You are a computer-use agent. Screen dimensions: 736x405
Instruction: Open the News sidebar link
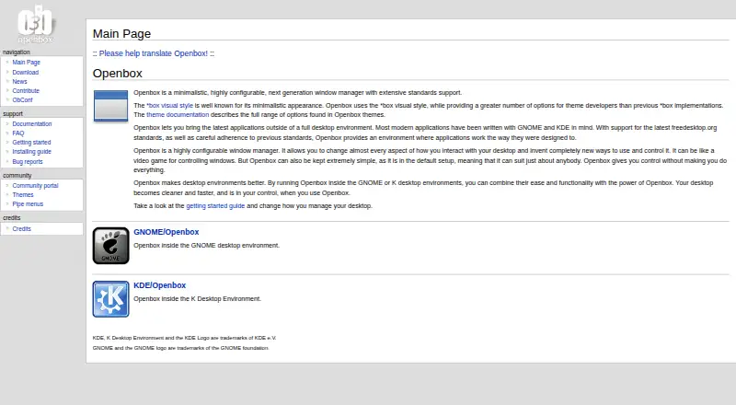19,81
